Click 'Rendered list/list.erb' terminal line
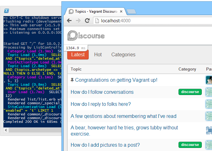 click(34, 99)
